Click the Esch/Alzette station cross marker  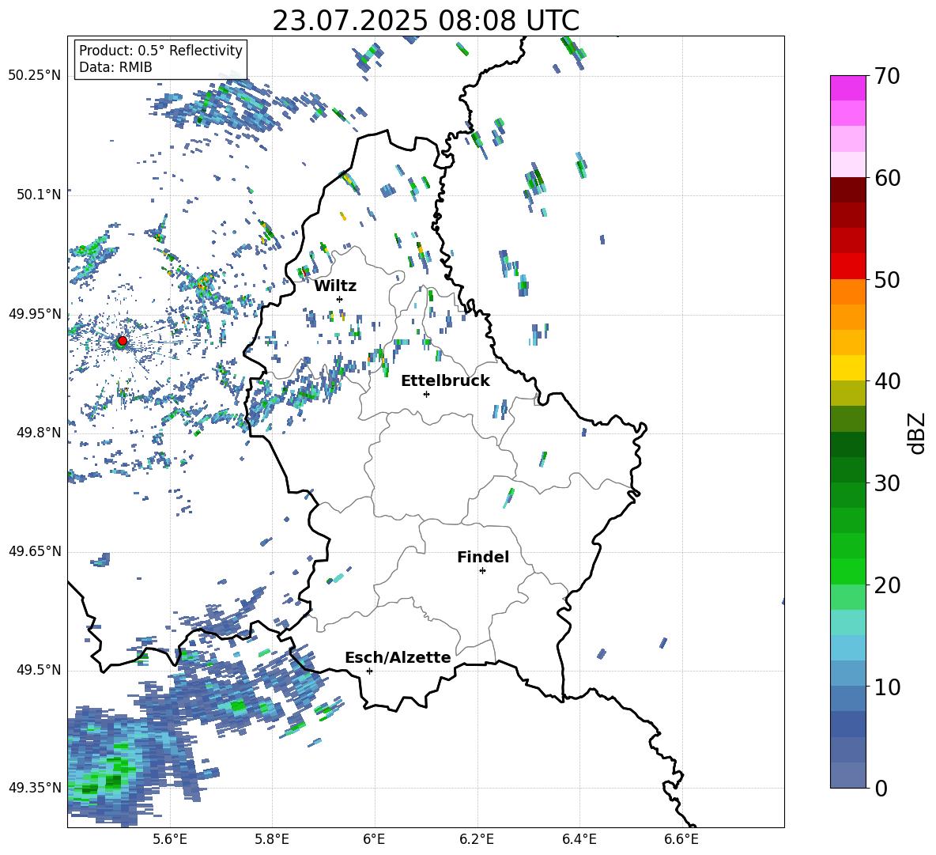(x=369, y=671)
